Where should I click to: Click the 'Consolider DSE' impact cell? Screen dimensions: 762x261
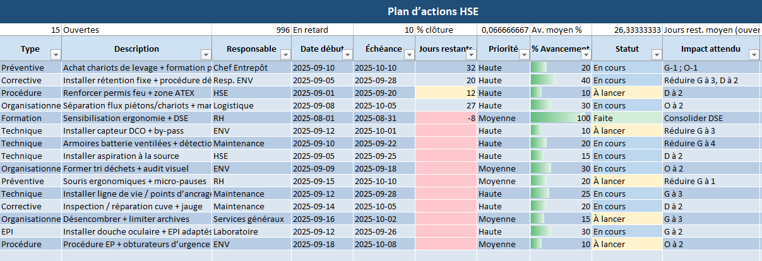click(x=710, y=118)
